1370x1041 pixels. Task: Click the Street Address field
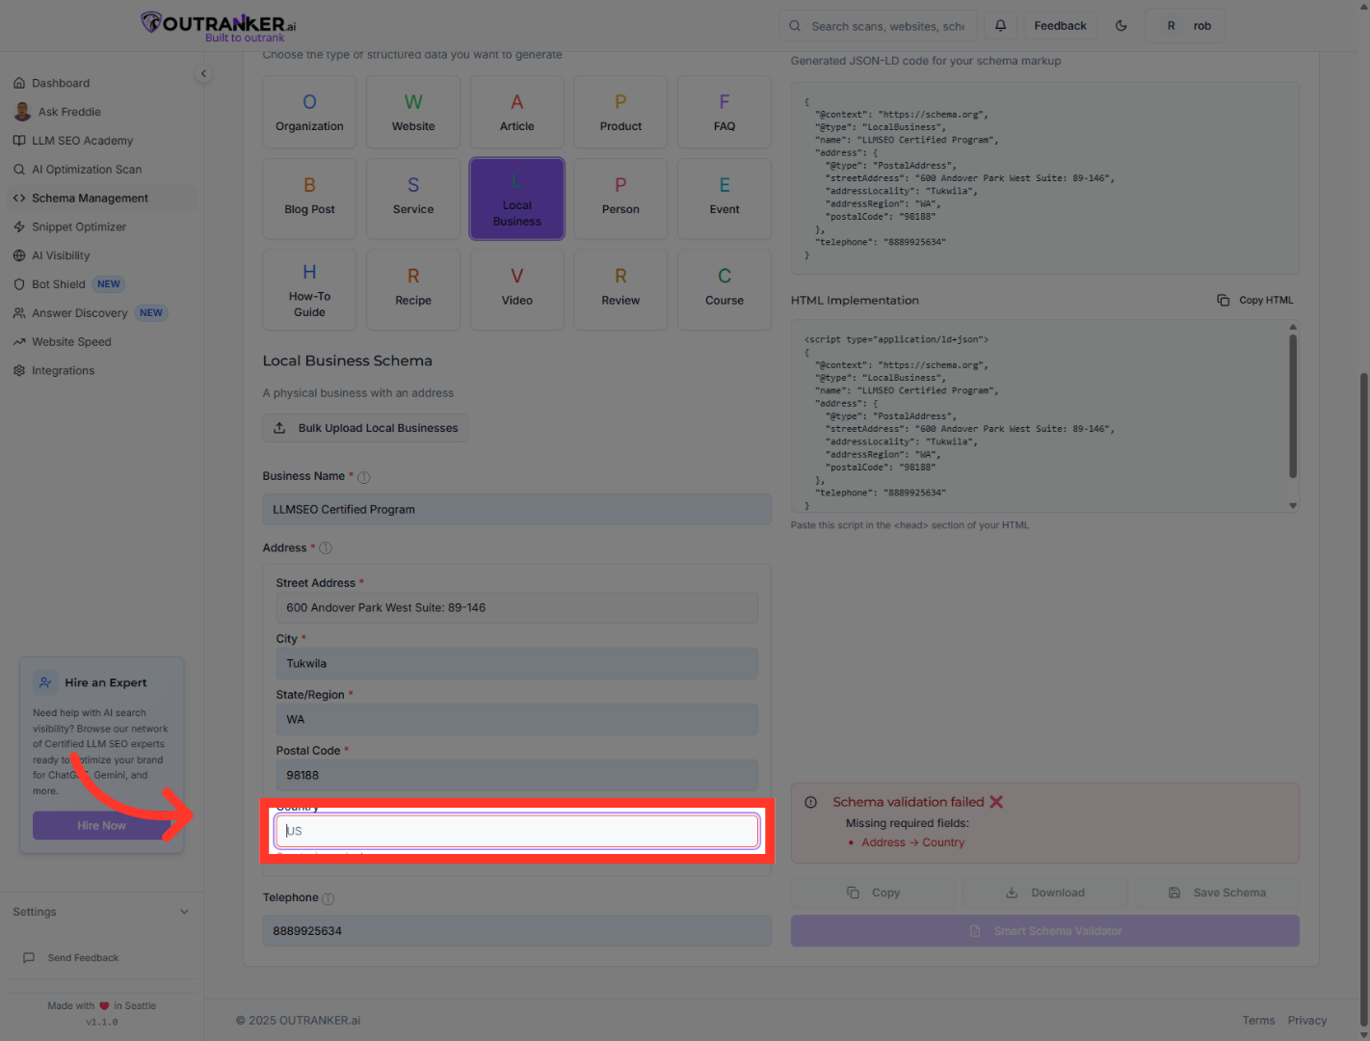click(517, 608)
